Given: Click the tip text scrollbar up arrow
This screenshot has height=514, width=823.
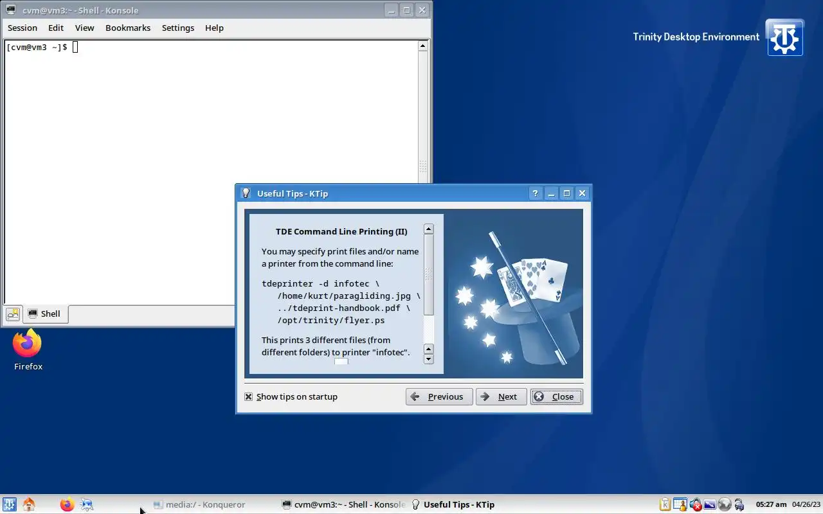Looking at the screenshot, I should (x=429, y=229).
